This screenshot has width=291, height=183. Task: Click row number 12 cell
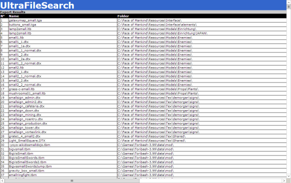tap(4, 67)
